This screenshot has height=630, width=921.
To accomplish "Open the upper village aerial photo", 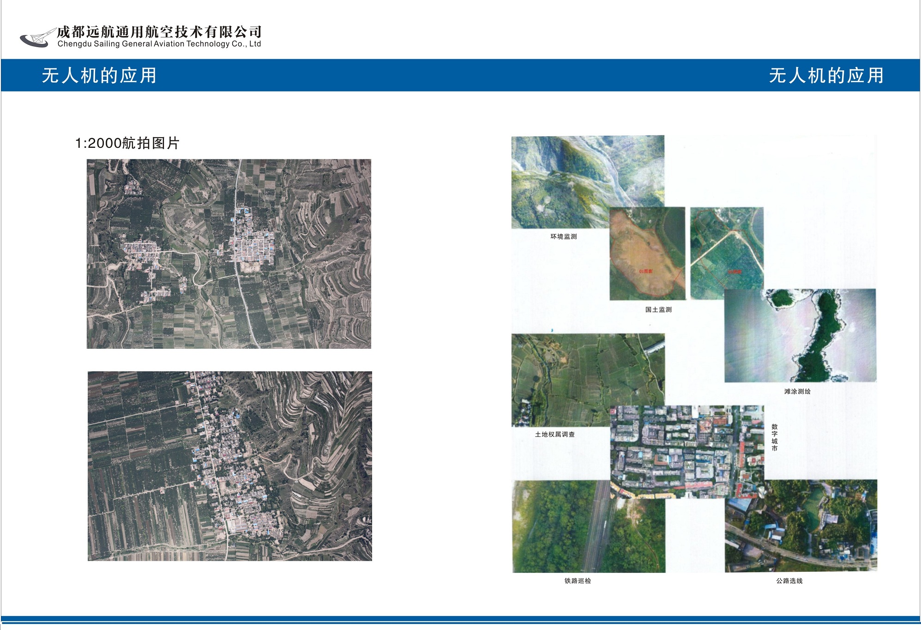I will pos(229,254).
